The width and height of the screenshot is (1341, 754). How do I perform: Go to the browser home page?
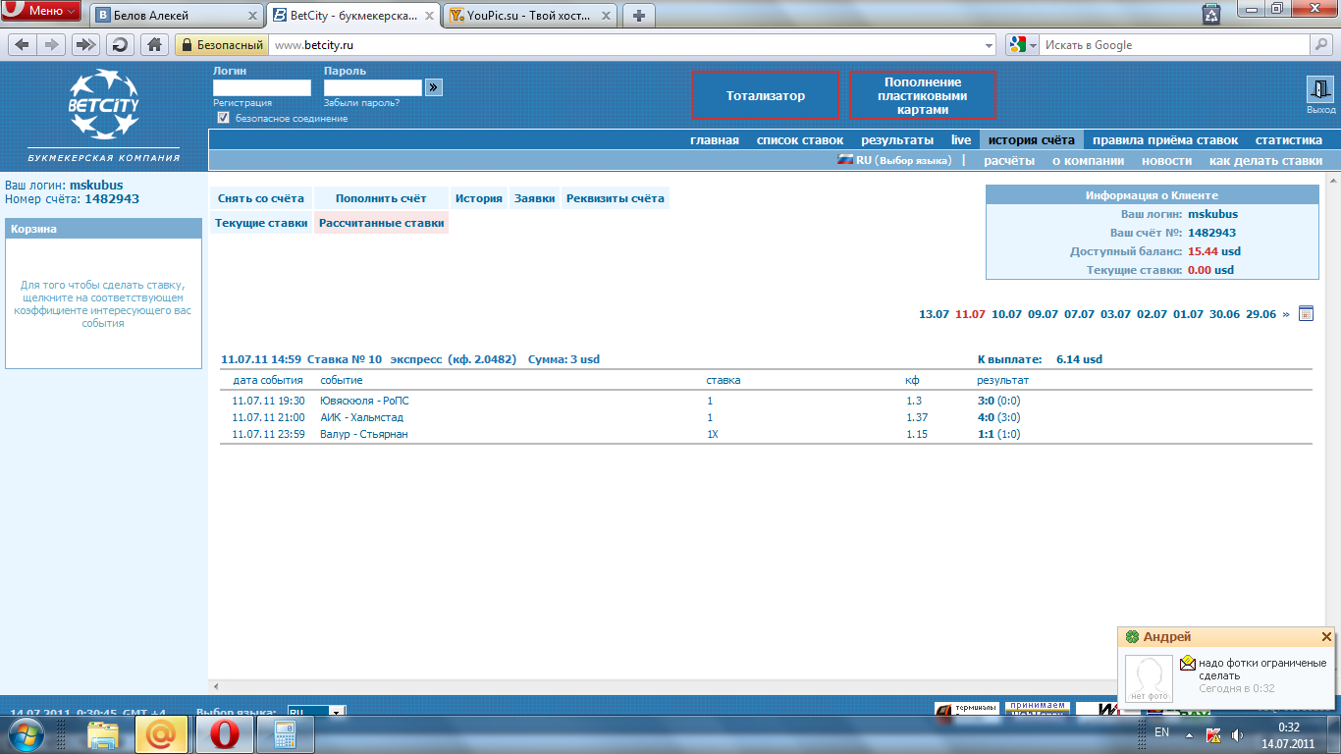coord(154,44)
